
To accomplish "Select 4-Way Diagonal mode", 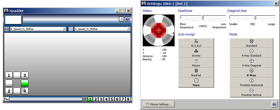I will (x=251, y=63).
